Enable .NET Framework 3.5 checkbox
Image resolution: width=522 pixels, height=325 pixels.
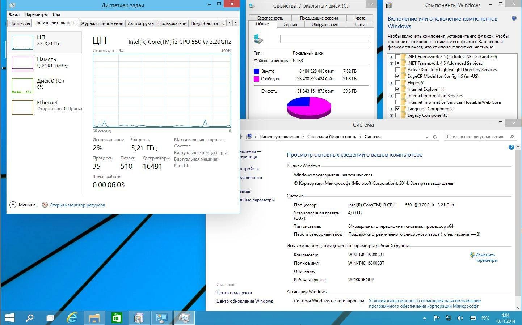[397, 57]
